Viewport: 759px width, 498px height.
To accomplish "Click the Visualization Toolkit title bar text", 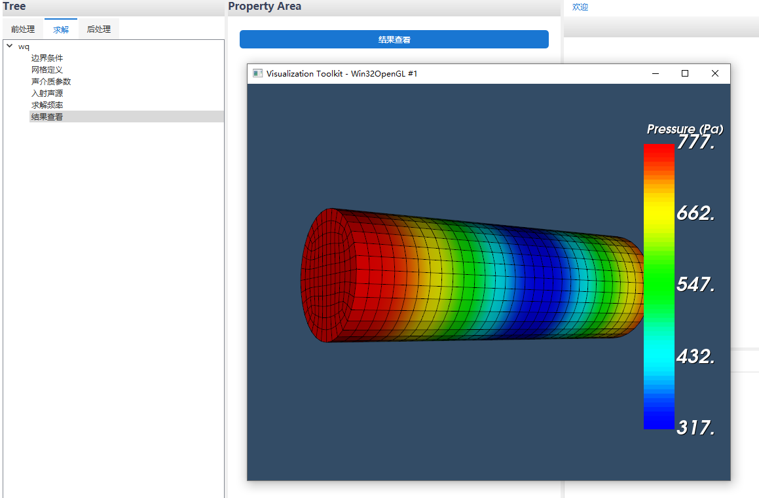I will tap(342, 73).
